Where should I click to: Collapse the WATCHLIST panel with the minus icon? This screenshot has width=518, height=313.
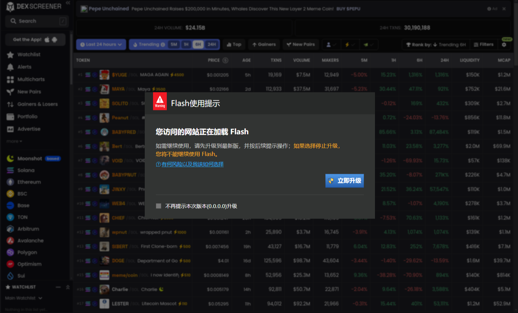(58, 287)
